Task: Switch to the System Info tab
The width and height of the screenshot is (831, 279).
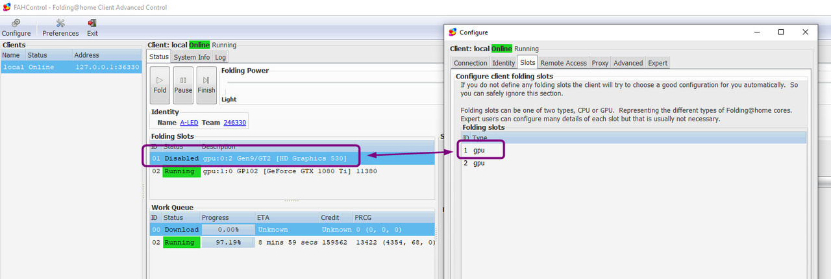Action: pyautogui.click(x=192, y=57)
